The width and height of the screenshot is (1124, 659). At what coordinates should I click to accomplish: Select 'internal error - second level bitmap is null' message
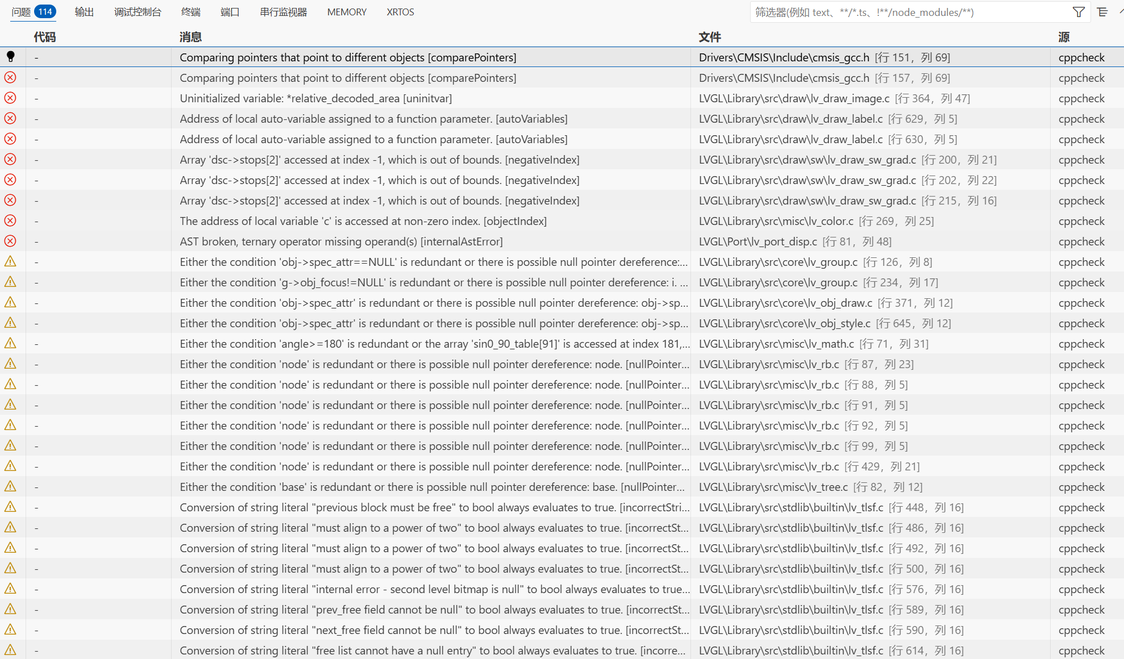435,589
